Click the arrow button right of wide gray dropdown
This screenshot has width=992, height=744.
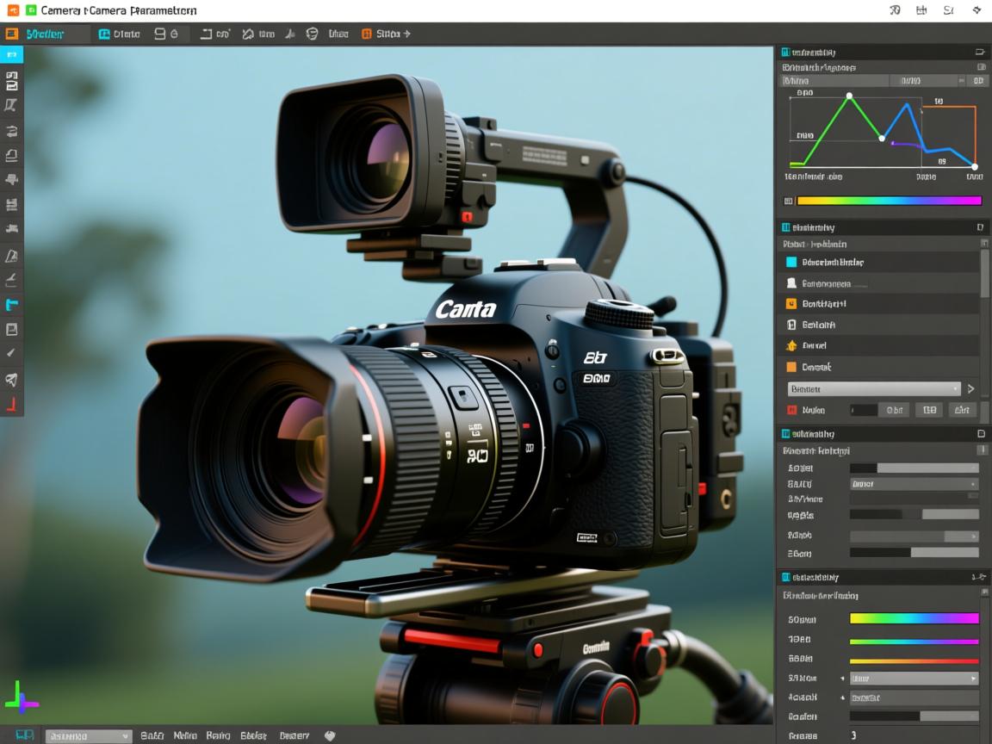point(971,388)
